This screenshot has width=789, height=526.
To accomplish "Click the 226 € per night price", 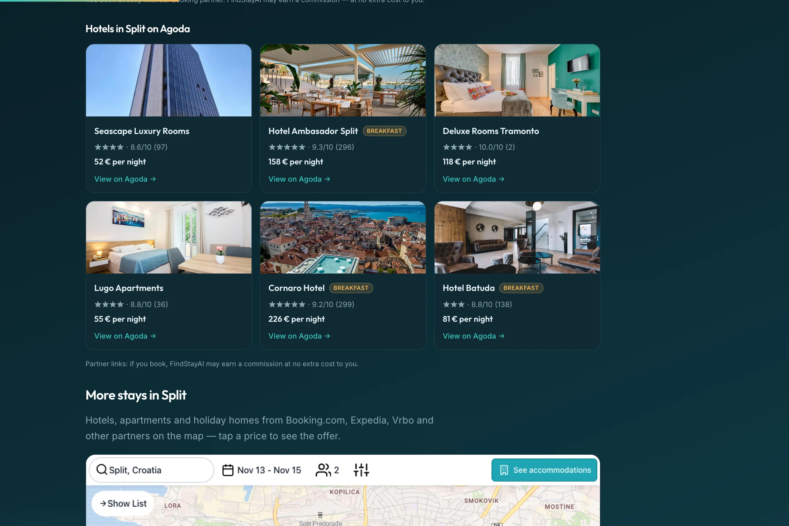I will tap(297, 319).
